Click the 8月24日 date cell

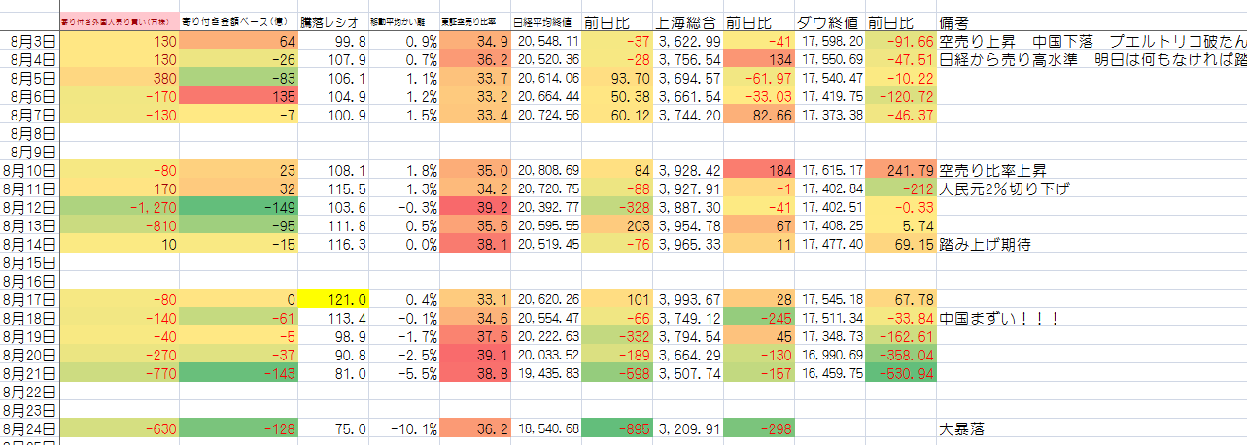click(31, 428)
